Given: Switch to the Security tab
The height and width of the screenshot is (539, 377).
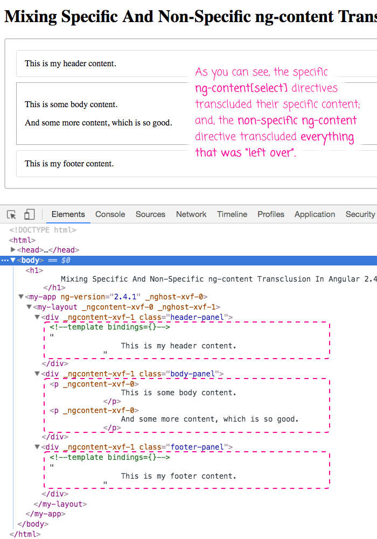Looking at the screenshot, I should click(360, 214).
